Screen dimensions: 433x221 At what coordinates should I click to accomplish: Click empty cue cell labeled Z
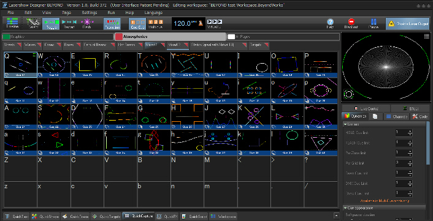pyautogui.click(x=20, y=168)
